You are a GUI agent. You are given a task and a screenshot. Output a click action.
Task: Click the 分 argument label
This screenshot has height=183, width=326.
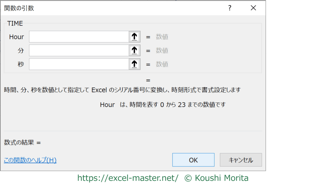coord(21,51)
